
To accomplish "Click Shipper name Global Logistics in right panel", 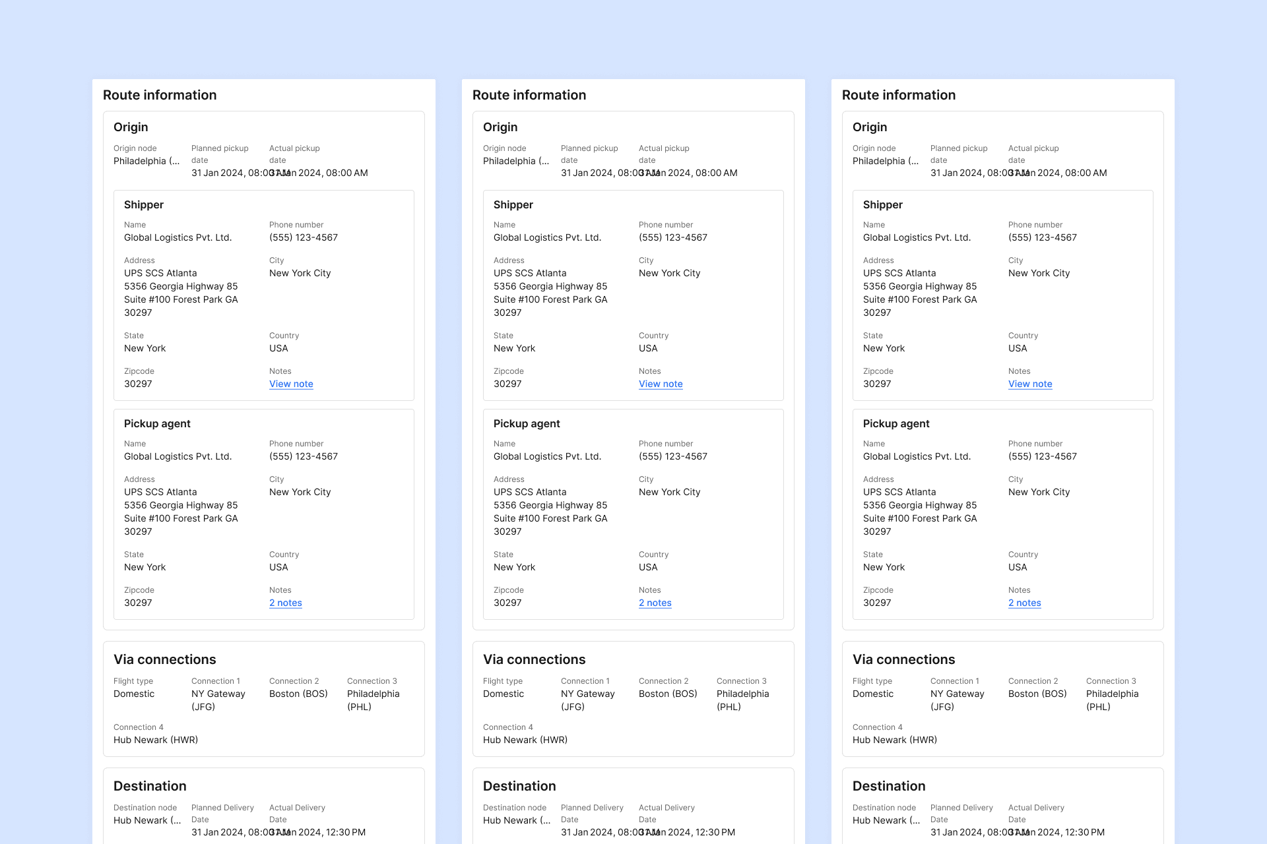I will click(x=917, y=237).
